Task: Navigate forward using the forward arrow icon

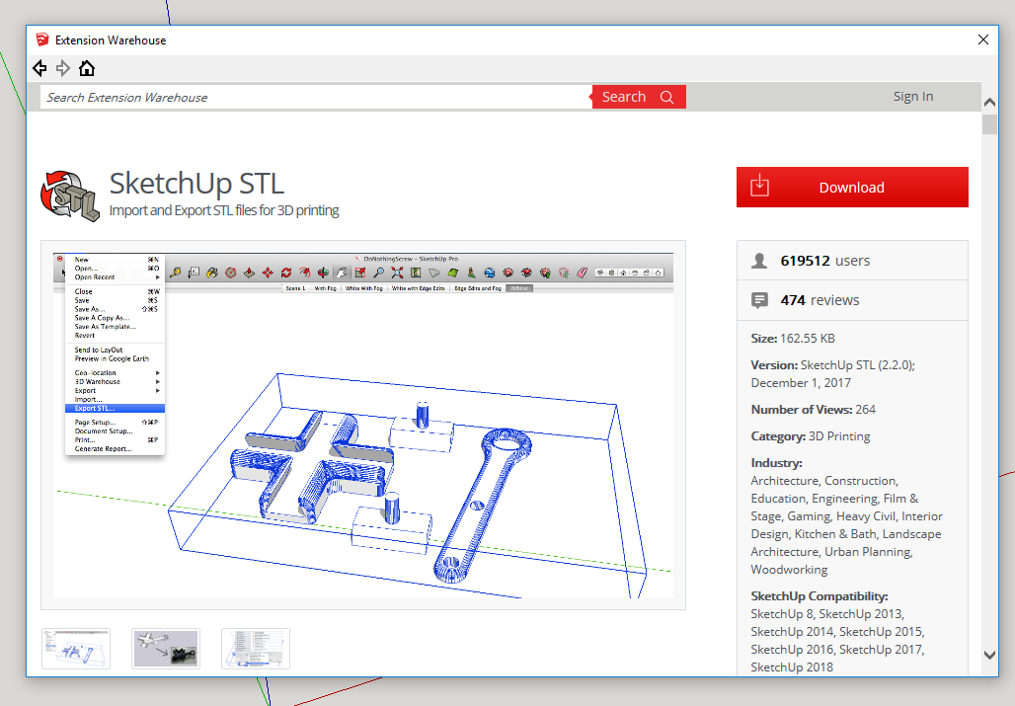Action: pyautogui.click(x=62, y=68)
